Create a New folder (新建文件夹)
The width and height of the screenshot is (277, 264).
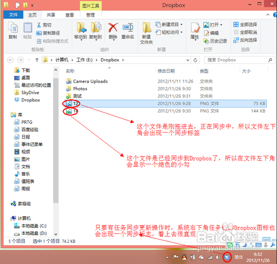[x=146, y=33]
